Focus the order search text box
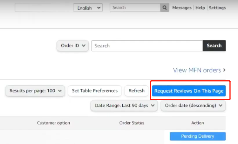238x144 pixels. (x=147, y=46)
